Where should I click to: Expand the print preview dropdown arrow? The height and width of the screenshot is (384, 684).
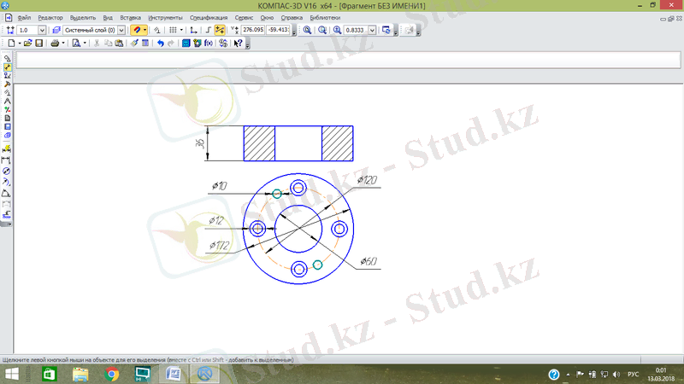tap(85, 44)
